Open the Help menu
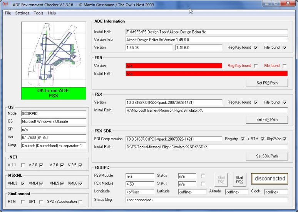This screenshot has width=298, height=212. tap(52, 13)
